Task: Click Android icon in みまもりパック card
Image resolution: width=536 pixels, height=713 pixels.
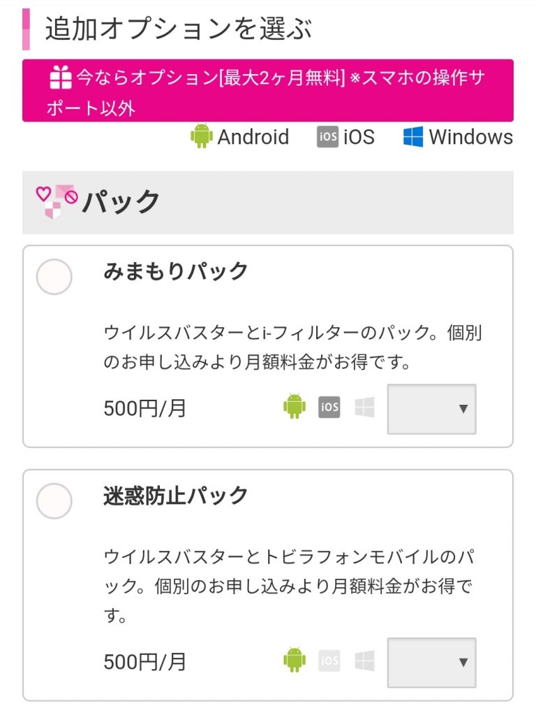Action: click(295, 407)
